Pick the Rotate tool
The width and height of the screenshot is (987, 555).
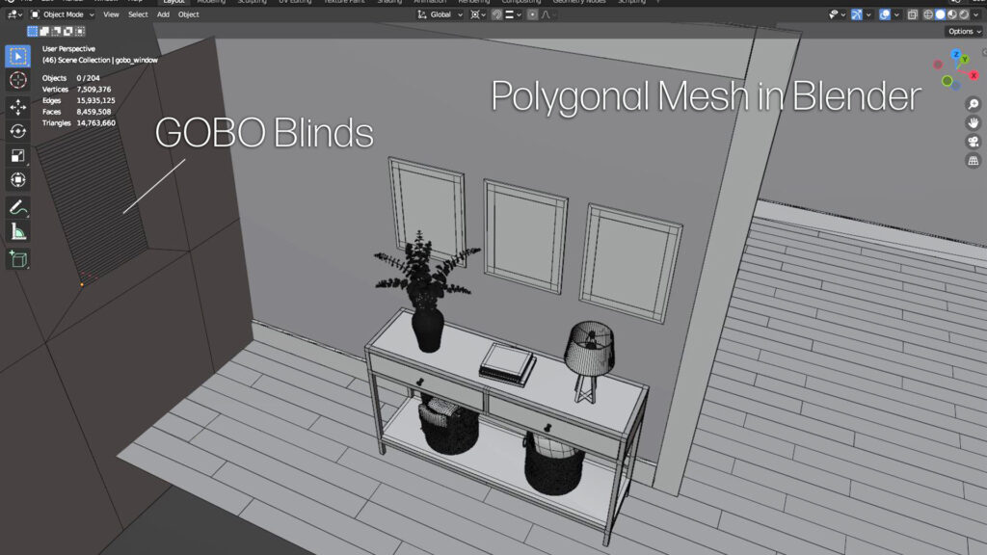click(x=18, y=131)
